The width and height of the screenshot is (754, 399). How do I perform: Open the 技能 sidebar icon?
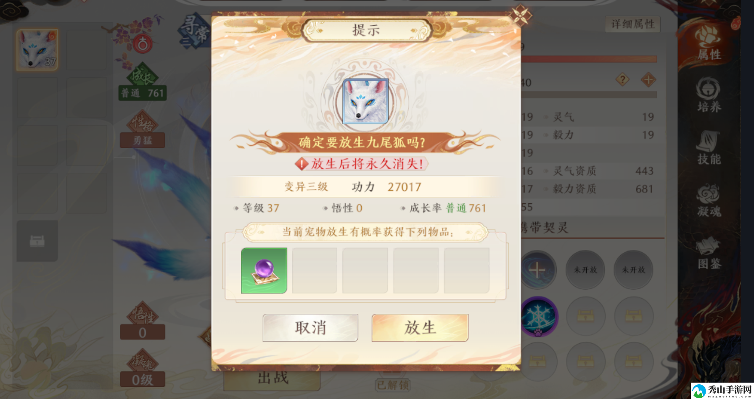click(x=709, y=147)
